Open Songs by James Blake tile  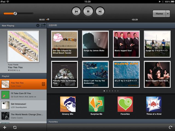pos(95,44)
